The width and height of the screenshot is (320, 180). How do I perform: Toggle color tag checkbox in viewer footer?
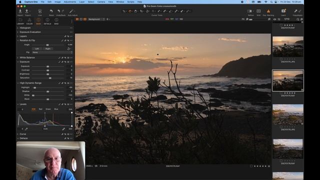(251, 166)
